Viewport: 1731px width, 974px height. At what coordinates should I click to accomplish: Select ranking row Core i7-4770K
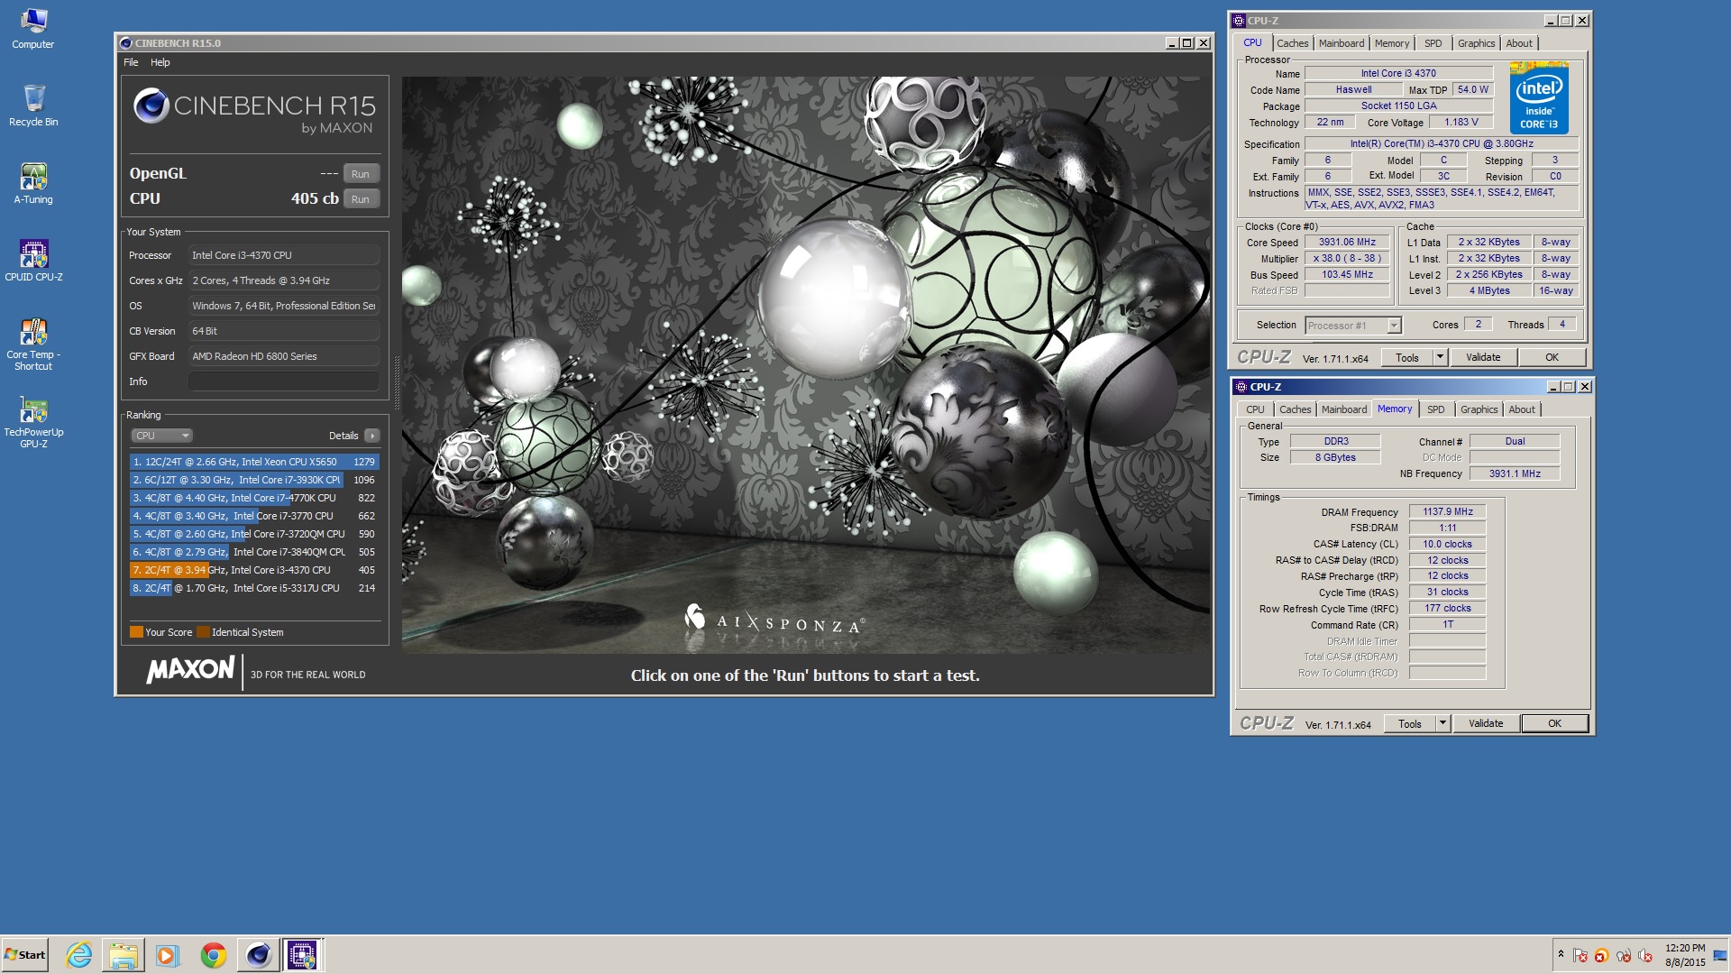pos(254,498)
